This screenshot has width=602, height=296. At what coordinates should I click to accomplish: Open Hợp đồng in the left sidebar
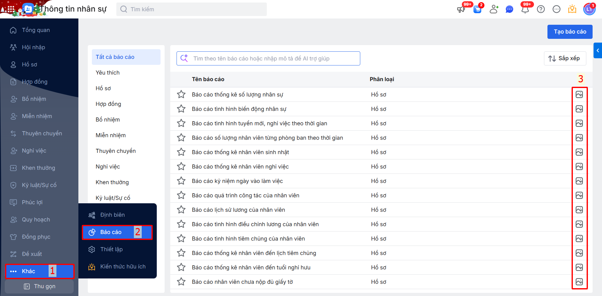click(x=34, y=82)
